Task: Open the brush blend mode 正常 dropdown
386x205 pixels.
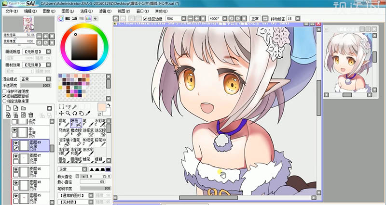Action: click(84, 169)
